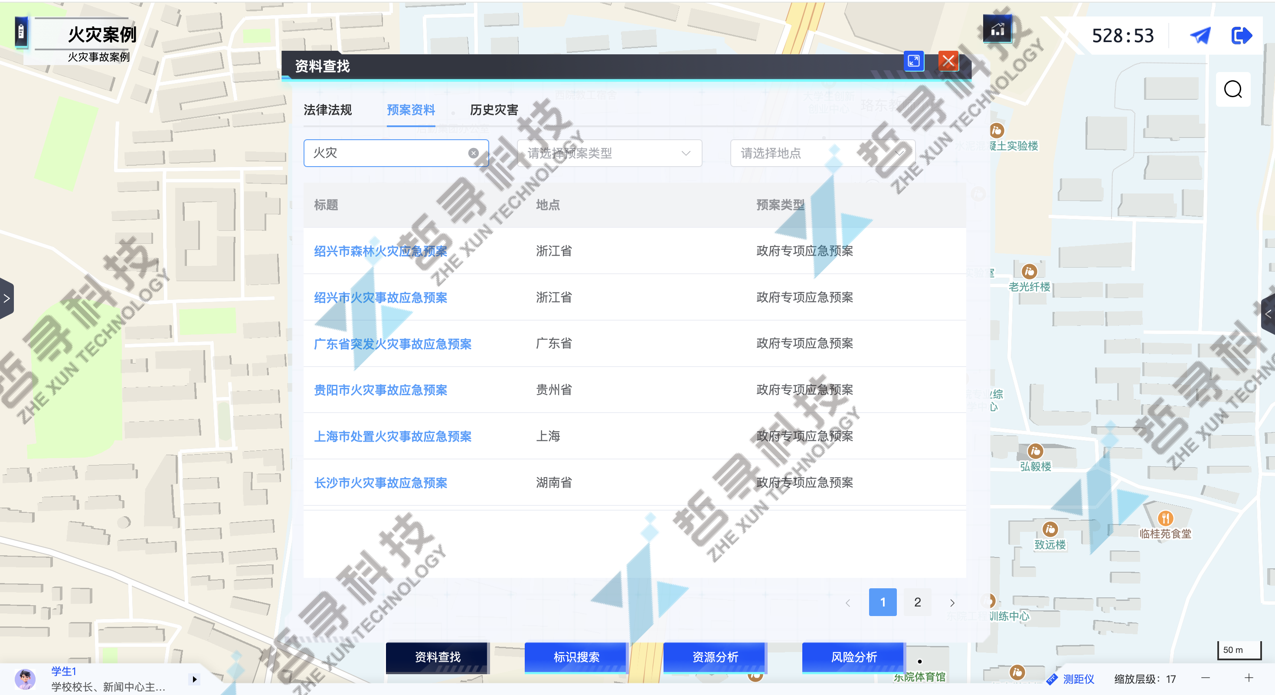This screenshot has height=695, width=1275.
Task: Click 广东省 location cell
Action: pyautogui.click(x=554, y=344)
